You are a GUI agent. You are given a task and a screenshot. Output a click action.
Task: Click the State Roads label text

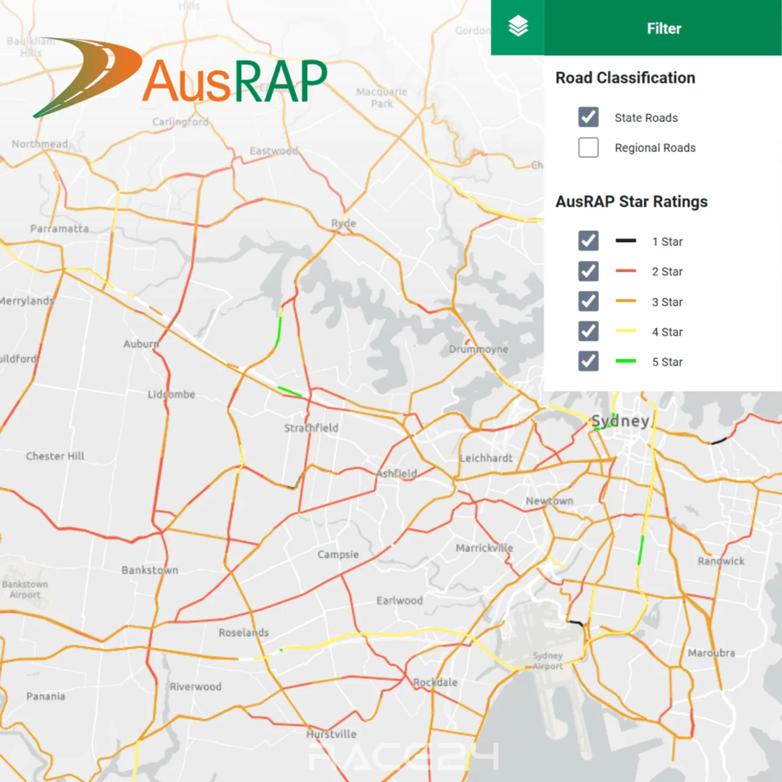click(646, 118)
